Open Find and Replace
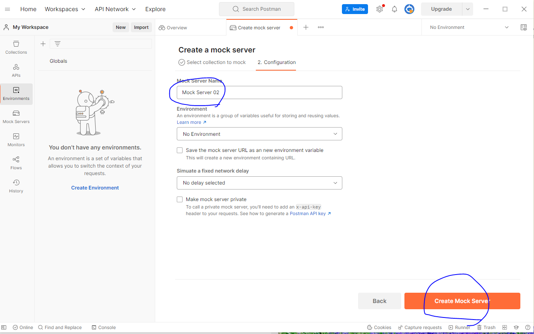The width and height of the screenshot is (534, 334). 60,327
